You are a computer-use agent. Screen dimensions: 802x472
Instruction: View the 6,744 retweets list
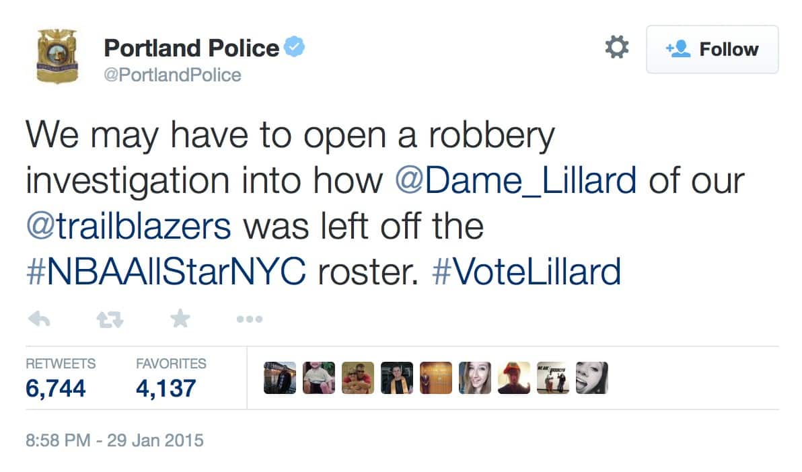(56, 388)
